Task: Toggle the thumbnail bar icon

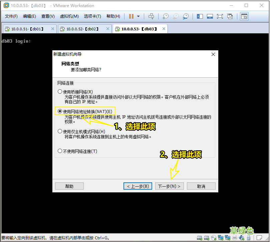Action: pos(210,16)
